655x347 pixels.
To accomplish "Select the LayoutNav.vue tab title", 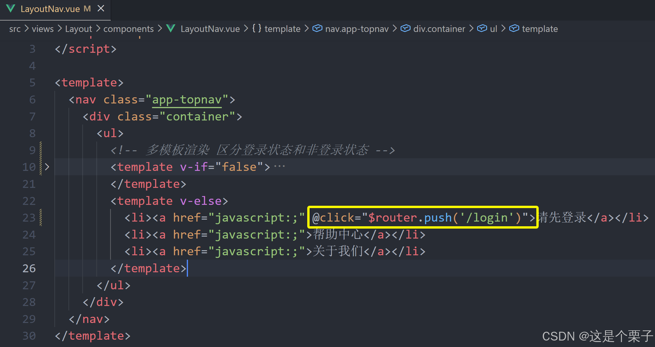I will coord(50,9).
